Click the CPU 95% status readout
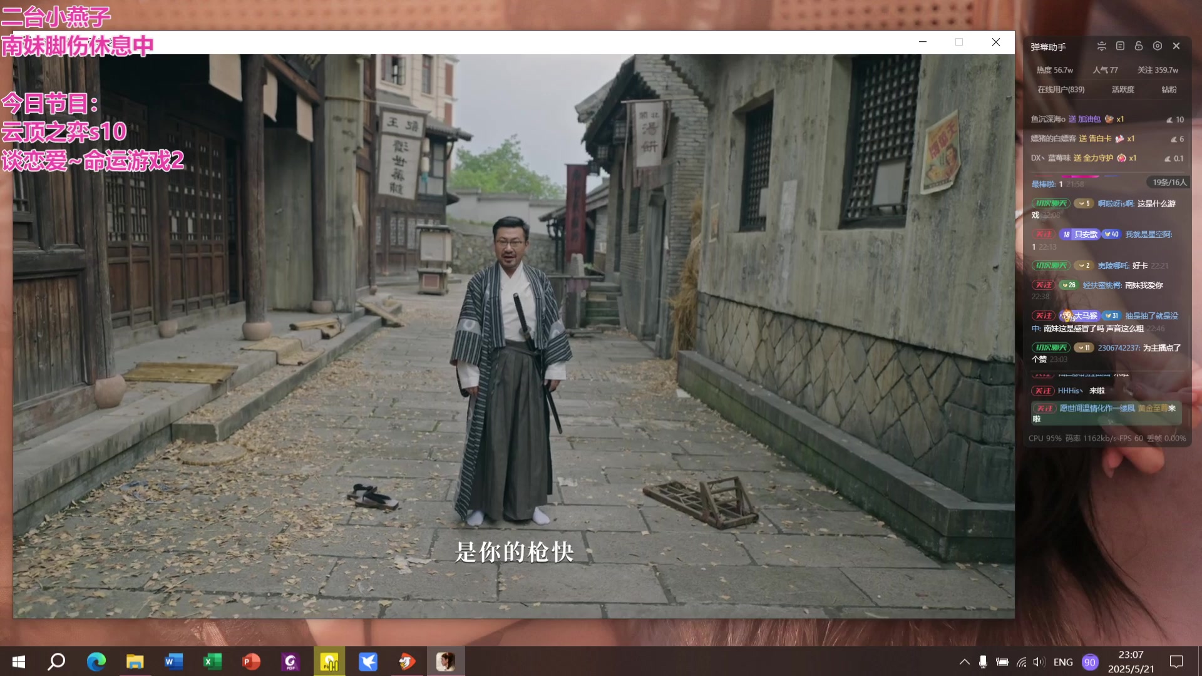This screenshot has width=1202, height=676. [1045, 438]
